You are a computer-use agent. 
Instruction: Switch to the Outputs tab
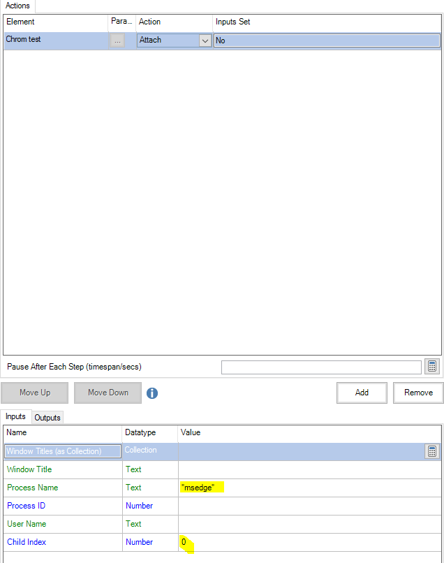(47, 418)
